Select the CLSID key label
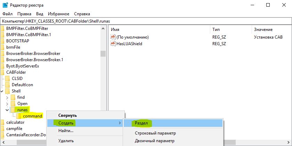This screenshot has height=146, width=292. point(17,79)
